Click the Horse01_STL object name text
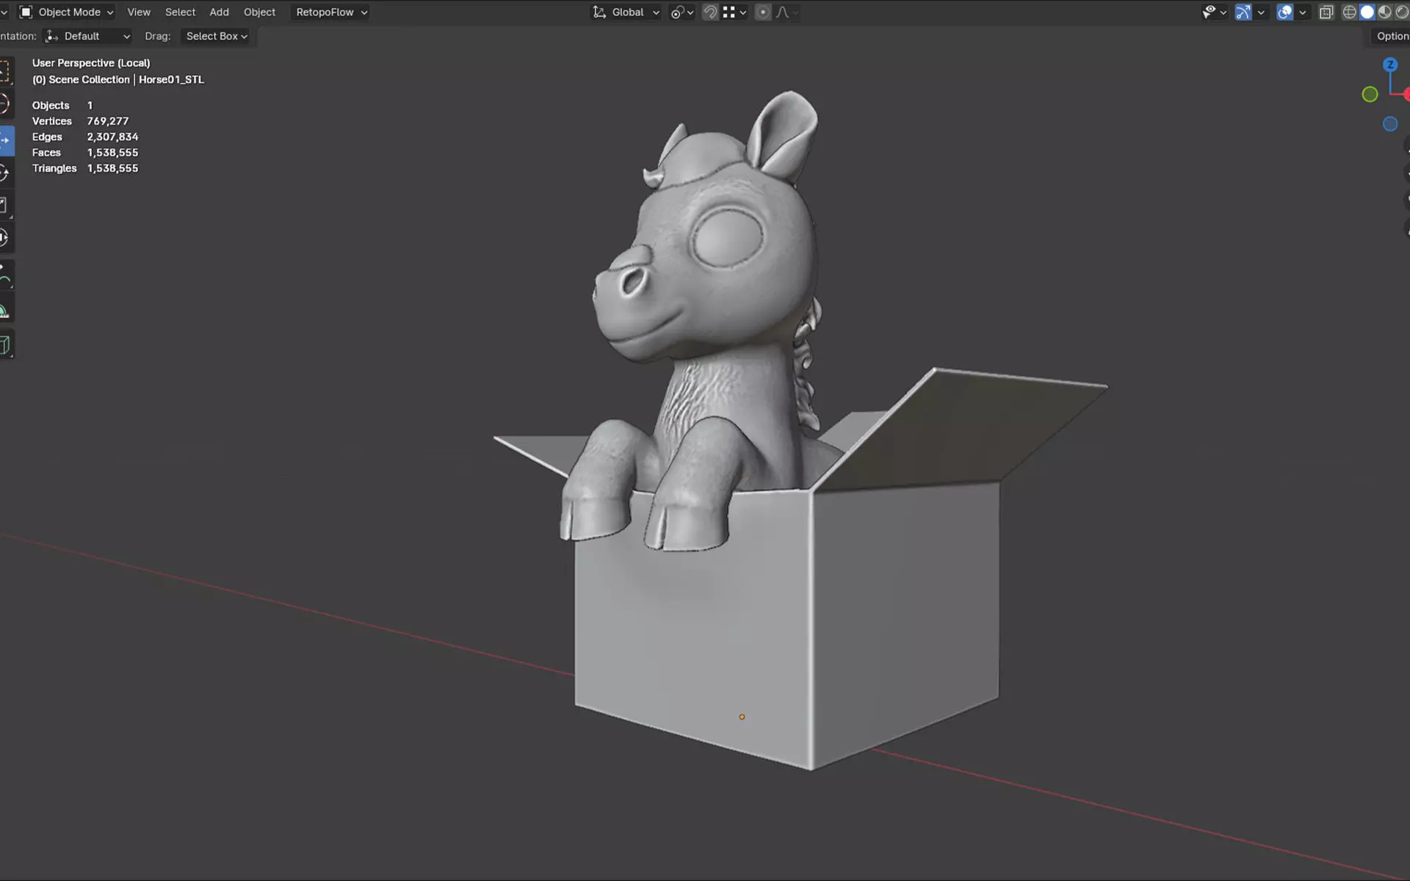 pos(171,79)
